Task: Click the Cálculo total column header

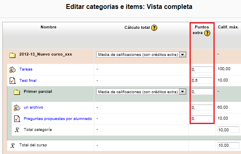Action: point(137,28)
